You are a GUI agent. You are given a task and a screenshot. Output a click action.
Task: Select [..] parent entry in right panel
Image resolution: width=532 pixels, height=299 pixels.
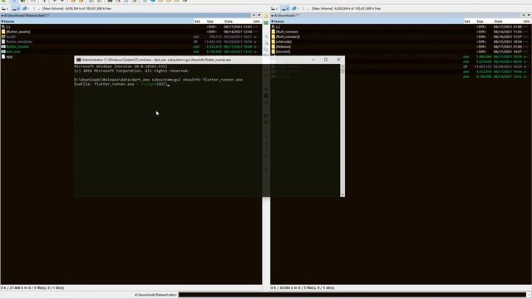[x=401, y=27]
